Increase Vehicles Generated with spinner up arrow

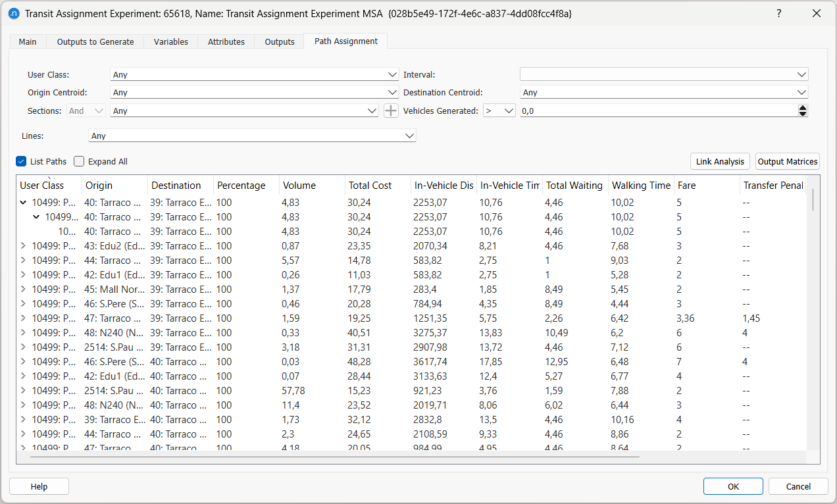(x=802, y=108)
